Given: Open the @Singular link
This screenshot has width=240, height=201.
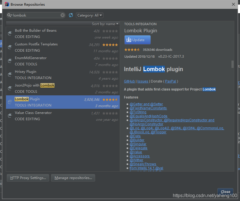Looking at the screenshot, I should [138, 144].
